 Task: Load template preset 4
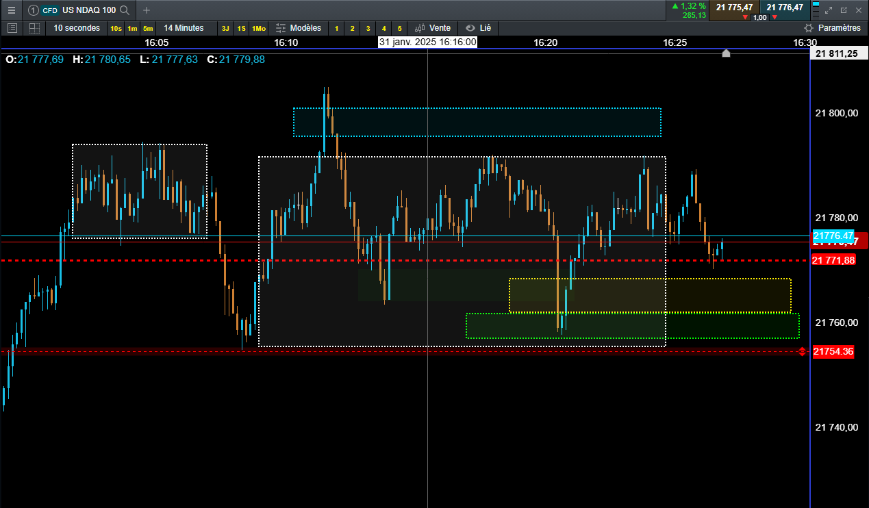[x=383, y=28]
